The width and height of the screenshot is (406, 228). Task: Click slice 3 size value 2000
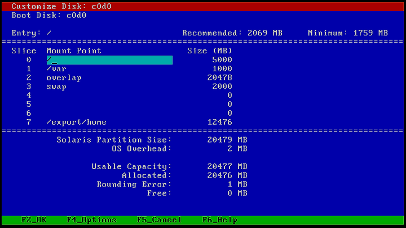coord(222,86)
